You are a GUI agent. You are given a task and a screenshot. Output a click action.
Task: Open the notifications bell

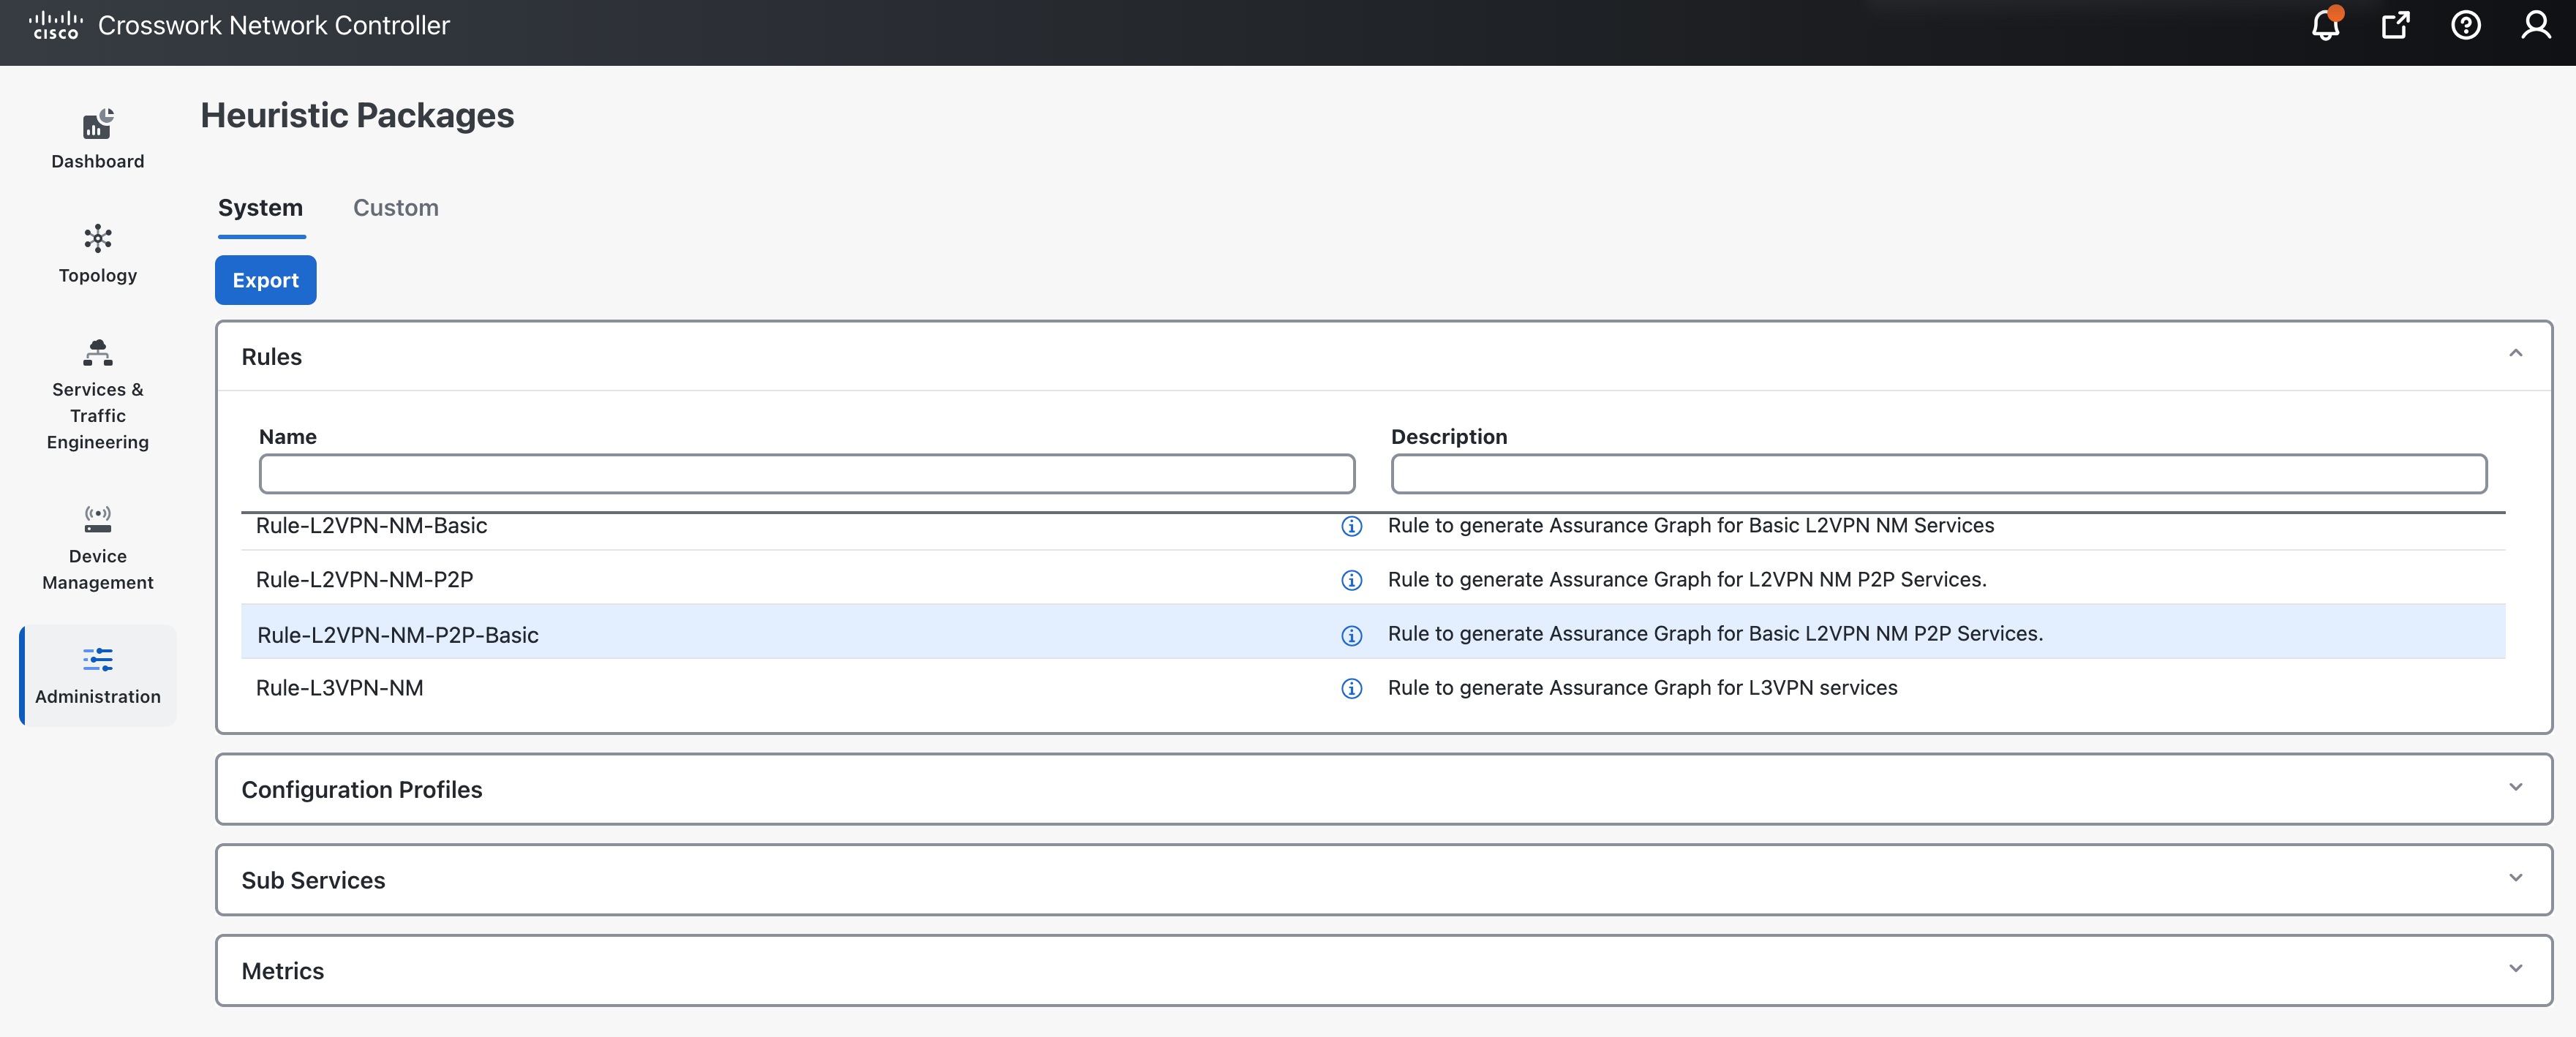[2324, 25]
